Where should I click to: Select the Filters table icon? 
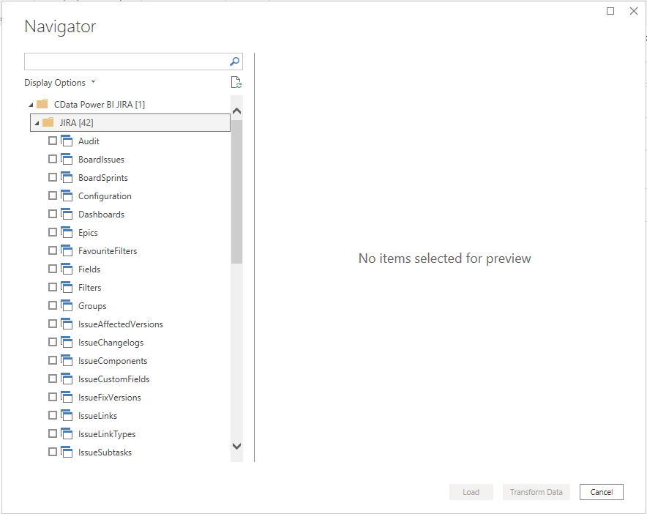click(67, 287)
